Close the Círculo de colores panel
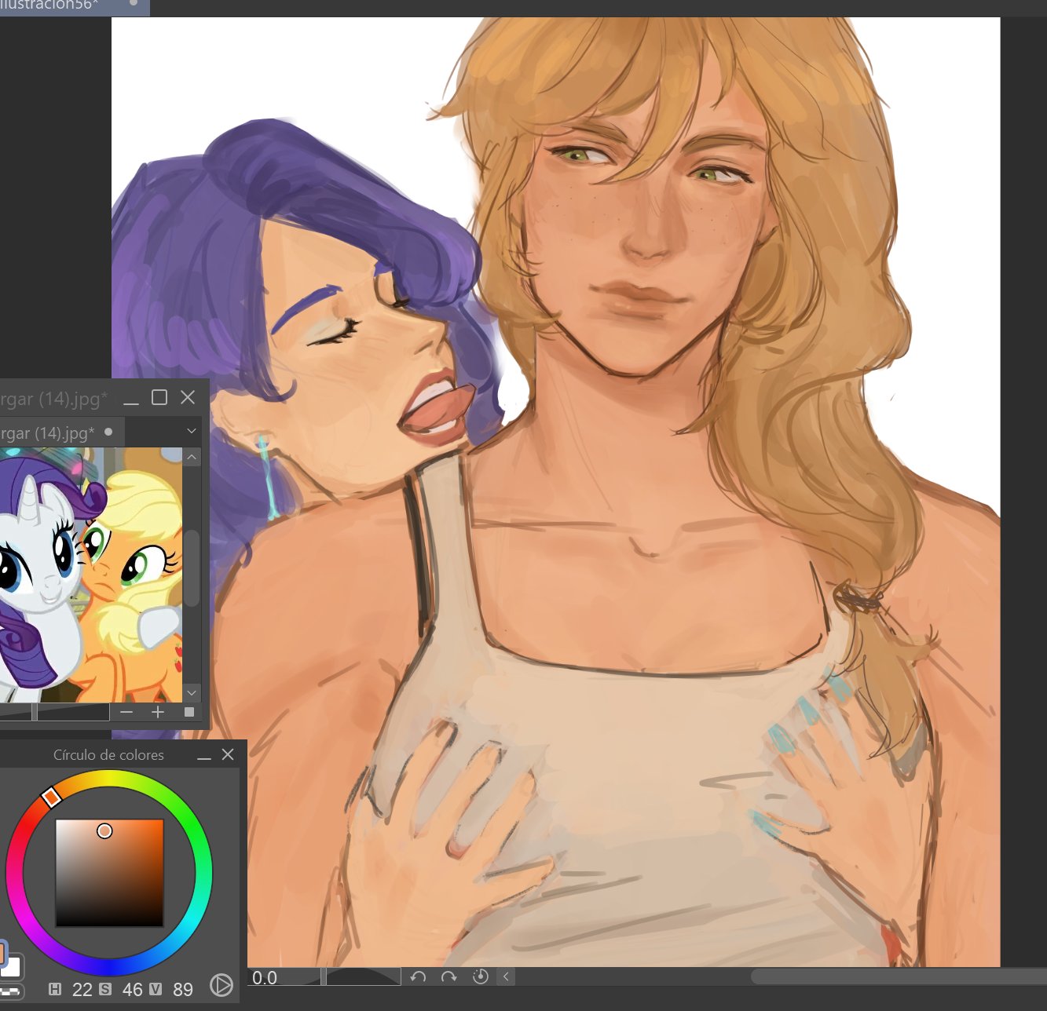 coord(228,754)
